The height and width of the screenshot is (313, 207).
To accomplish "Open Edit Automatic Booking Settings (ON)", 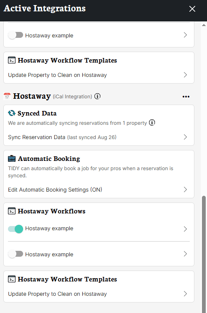I will pos(99,189).
